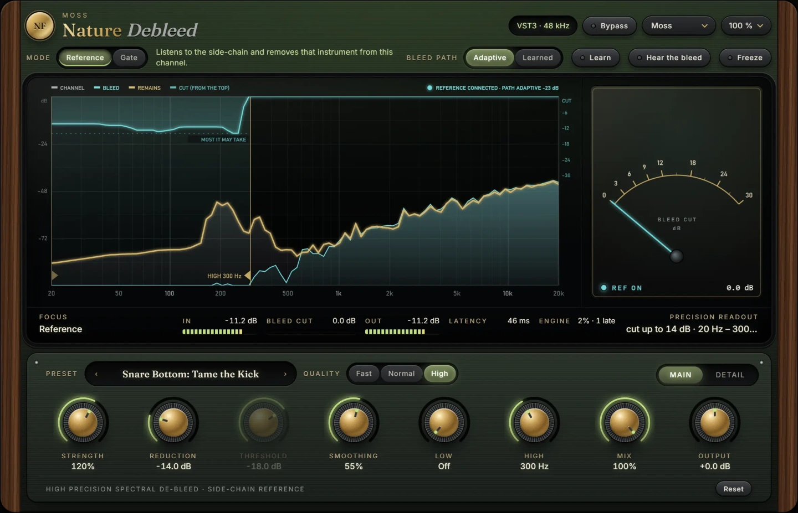This screenshot has width=798, height=513.
Task: Set quality to Fast
Action: coord(364,374)
